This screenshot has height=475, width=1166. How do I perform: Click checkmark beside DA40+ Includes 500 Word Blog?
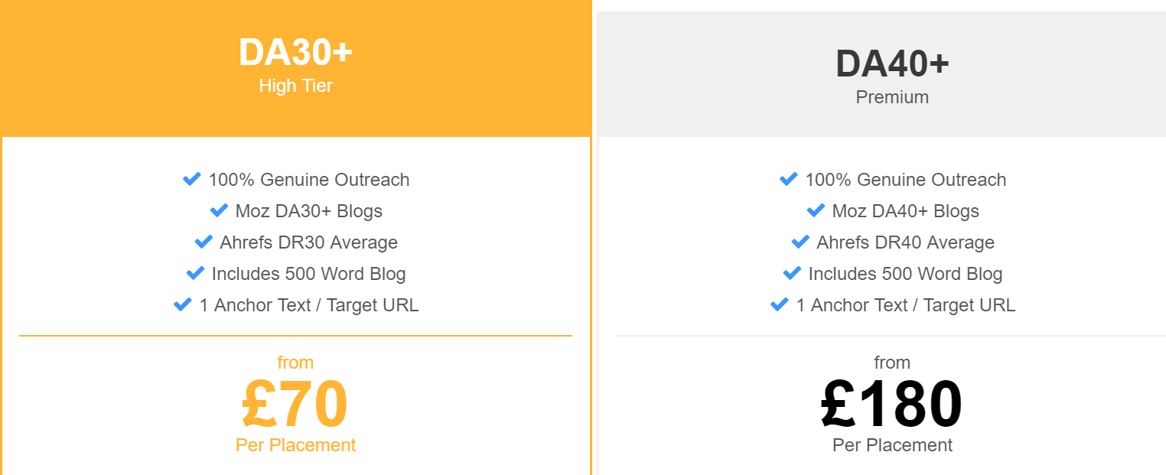pyautogui.click(x=792, y=273)
